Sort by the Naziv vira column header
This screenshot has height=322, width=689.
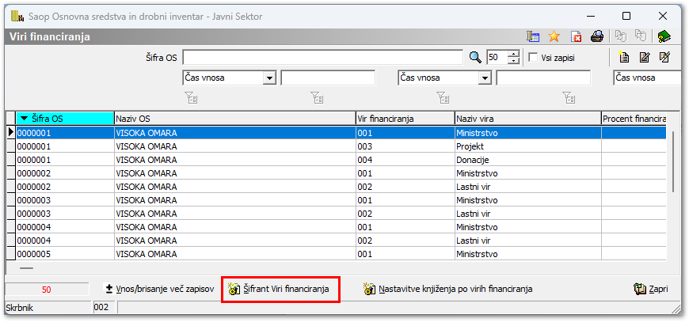coord(527,119)
